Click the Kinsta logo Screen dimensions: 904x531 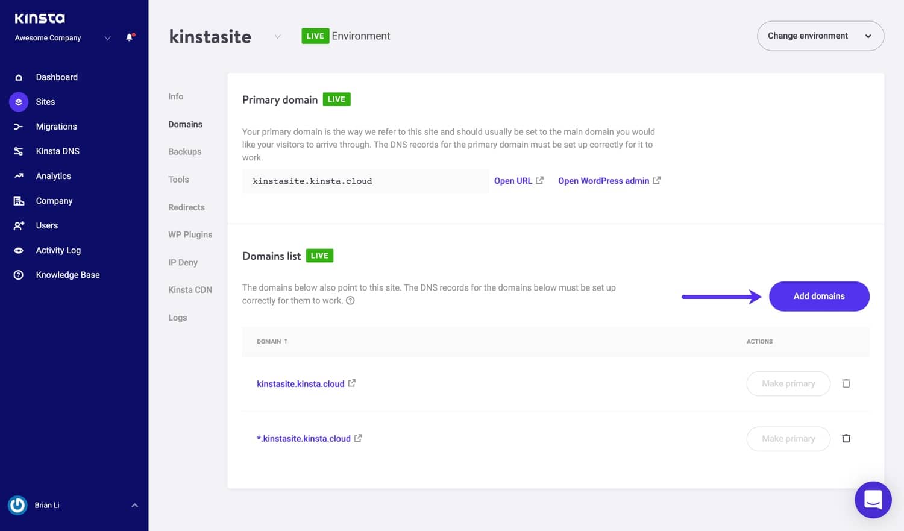tap(40, 18)
